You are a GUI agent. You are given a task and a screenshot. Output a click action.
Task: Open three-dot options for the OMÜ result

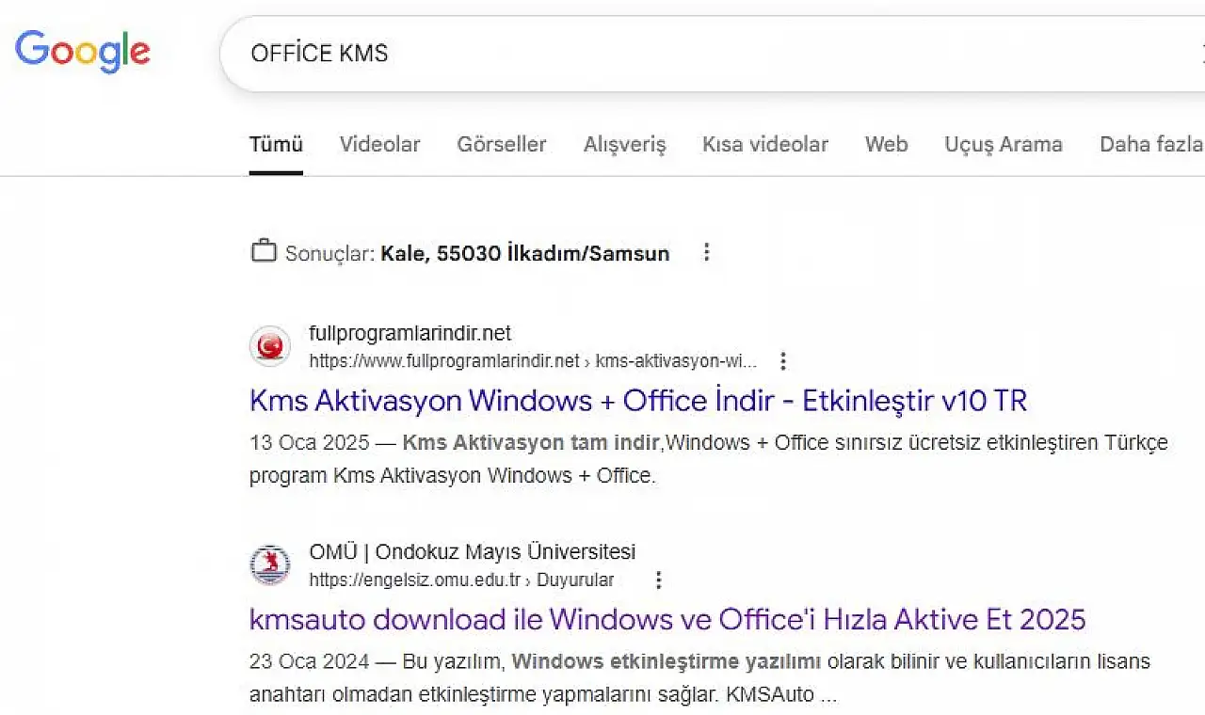pyautogui.click(x=658, y=580)
